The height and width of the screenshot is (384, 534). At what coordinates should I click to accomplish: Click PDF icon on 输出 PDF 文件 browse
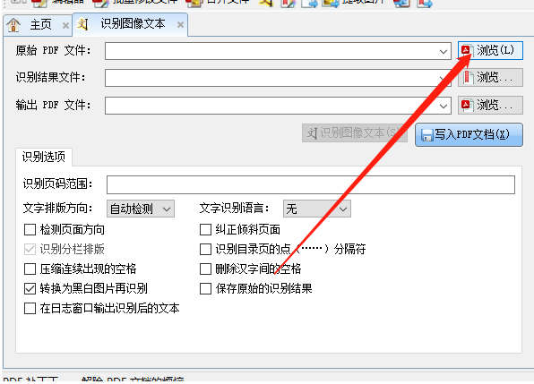pos(466,105)
